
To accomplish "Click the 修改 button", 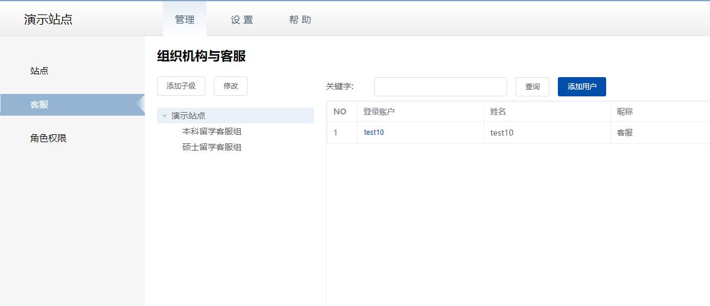I will (231, 86).
